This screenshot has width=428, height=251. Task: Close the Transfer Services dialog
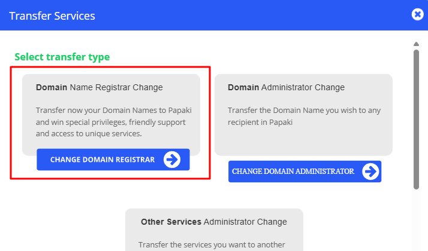tap(418, 15)
